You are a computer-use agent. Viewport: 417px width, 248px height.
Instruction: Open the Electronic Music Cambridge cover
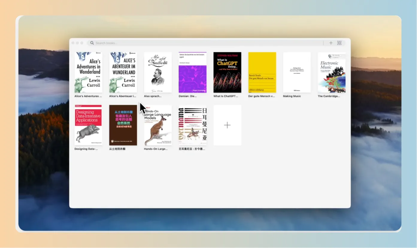(x=332, y=72)
